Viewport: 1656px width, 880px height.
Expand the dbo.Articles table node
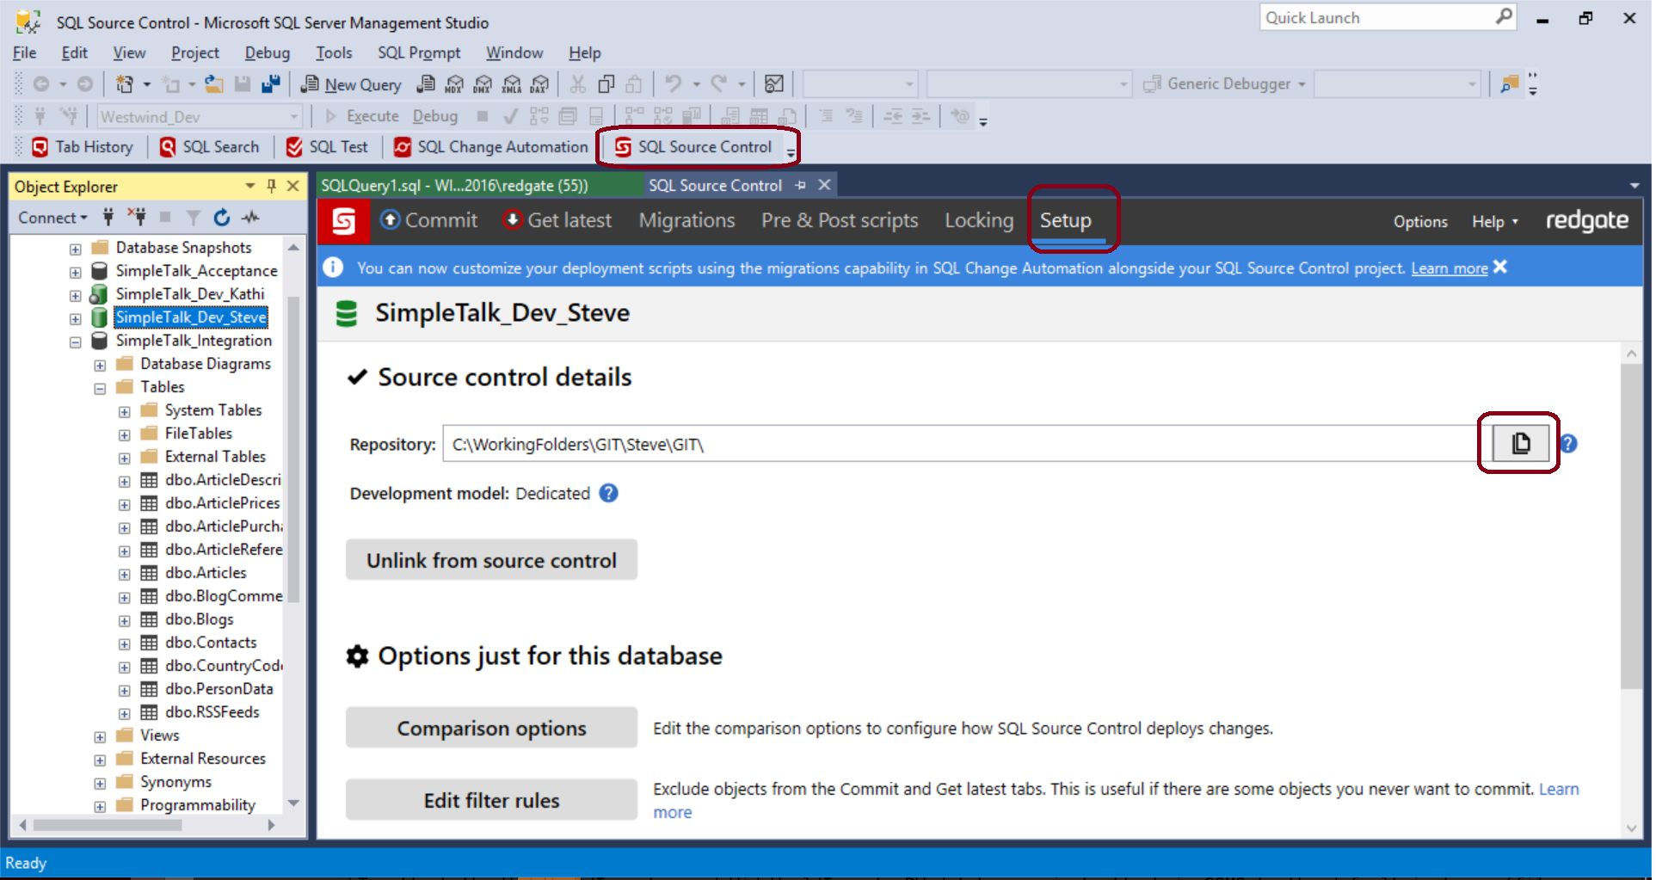point(125,574)
